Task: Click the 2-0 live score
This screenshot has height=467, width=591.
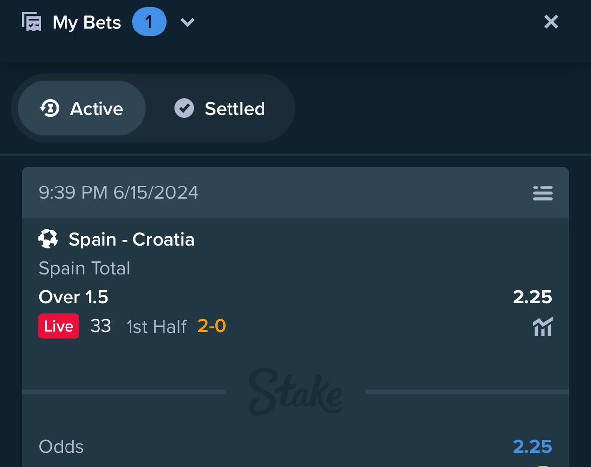Action: pos(212,326)
